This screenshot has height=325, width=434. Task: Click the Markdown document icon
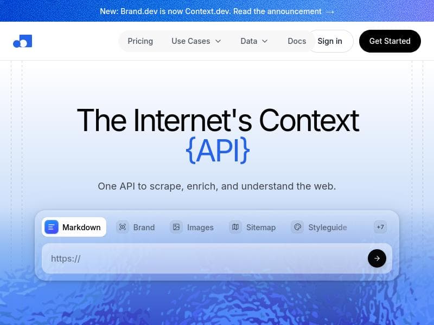click(x=52, y=227)
